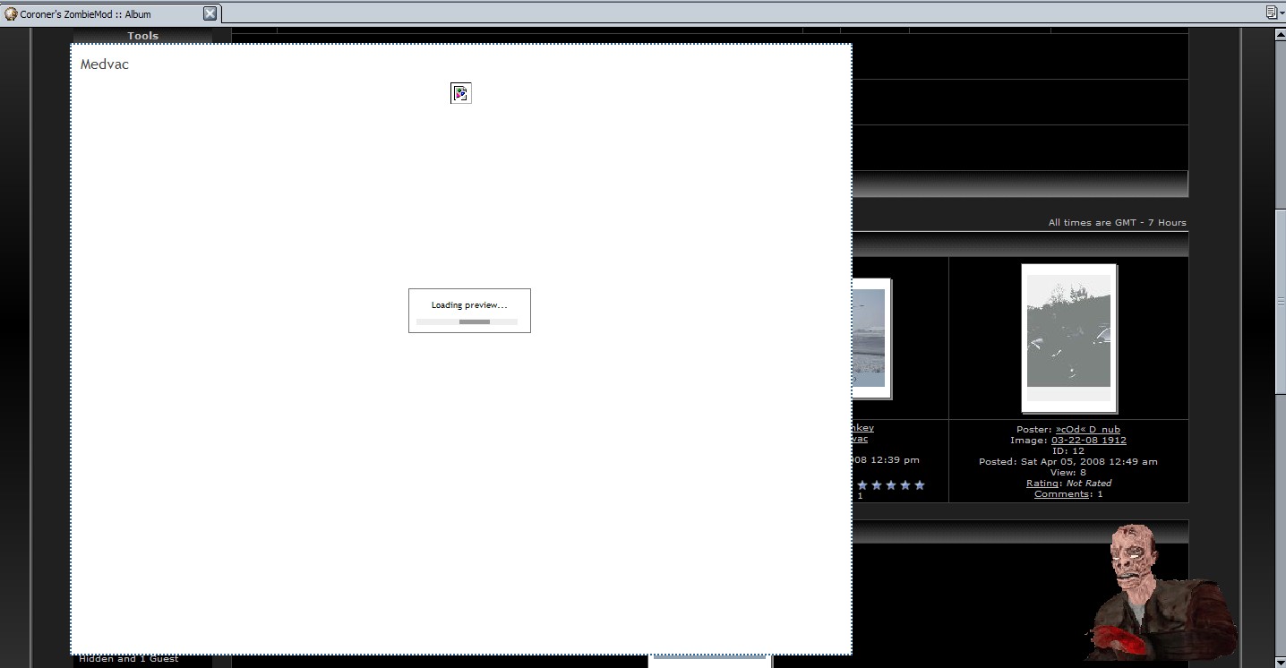Open the partially hidden beach photo thumbnail

[x=870, y=338]
